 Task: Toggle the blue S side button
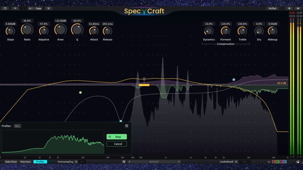pos(285,162)
